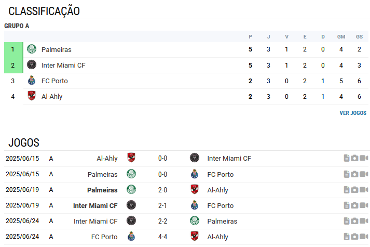Open photo gallery icon for Palmeiras vs FC Porto
The image size is (370, 247).
pos(354,174)
